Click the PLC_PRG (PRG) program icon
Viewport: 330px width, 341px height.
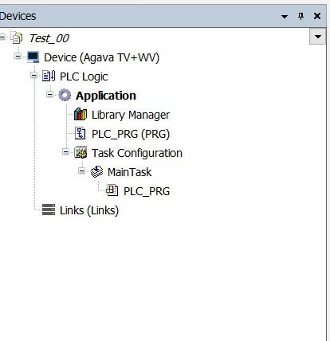[81, 134]
